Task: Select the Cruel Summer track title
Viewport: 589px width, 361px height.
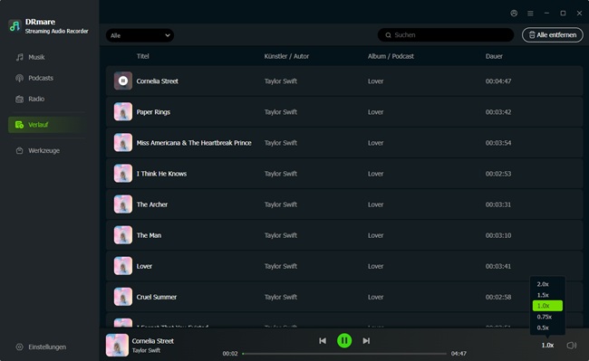Action: click(x=156, y=297)
